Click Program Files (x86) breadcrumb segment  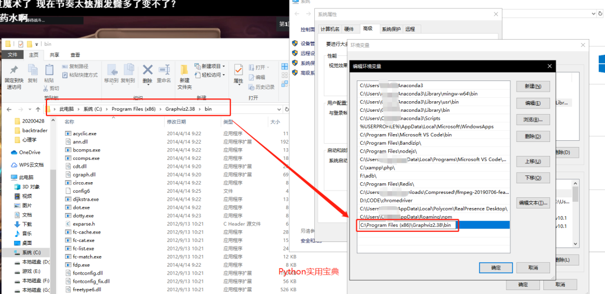point(133,109)
